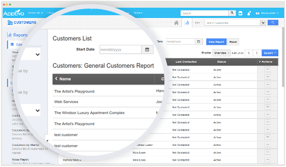The image size is (286, 167).
Task: Open the Web Services customer
Action: pyautogui.click(x=66, y=102)
